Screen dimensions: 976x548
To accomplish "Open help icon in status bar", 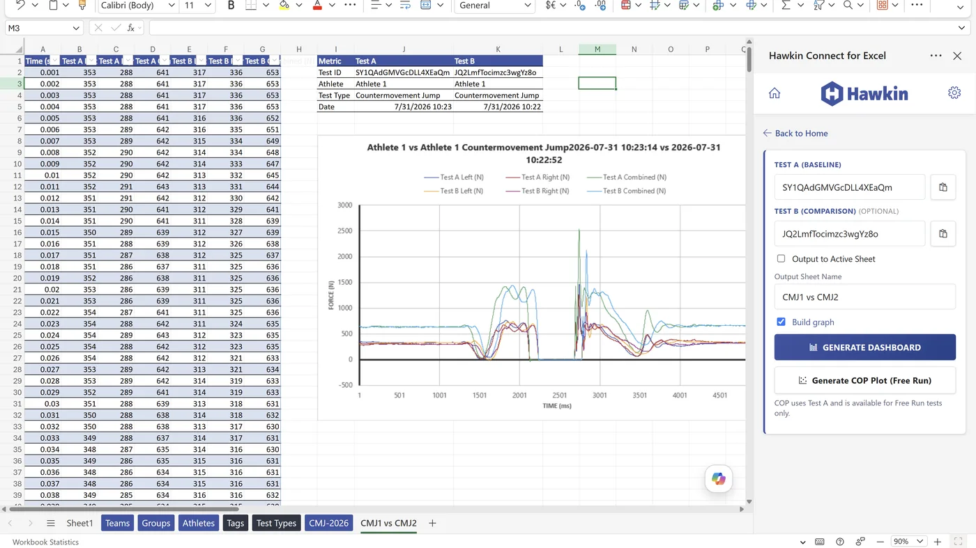I will click(x=840, y=542).
